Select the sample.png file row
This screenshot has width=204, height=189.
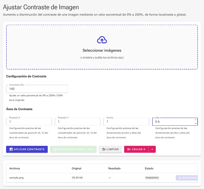point(102,178)
